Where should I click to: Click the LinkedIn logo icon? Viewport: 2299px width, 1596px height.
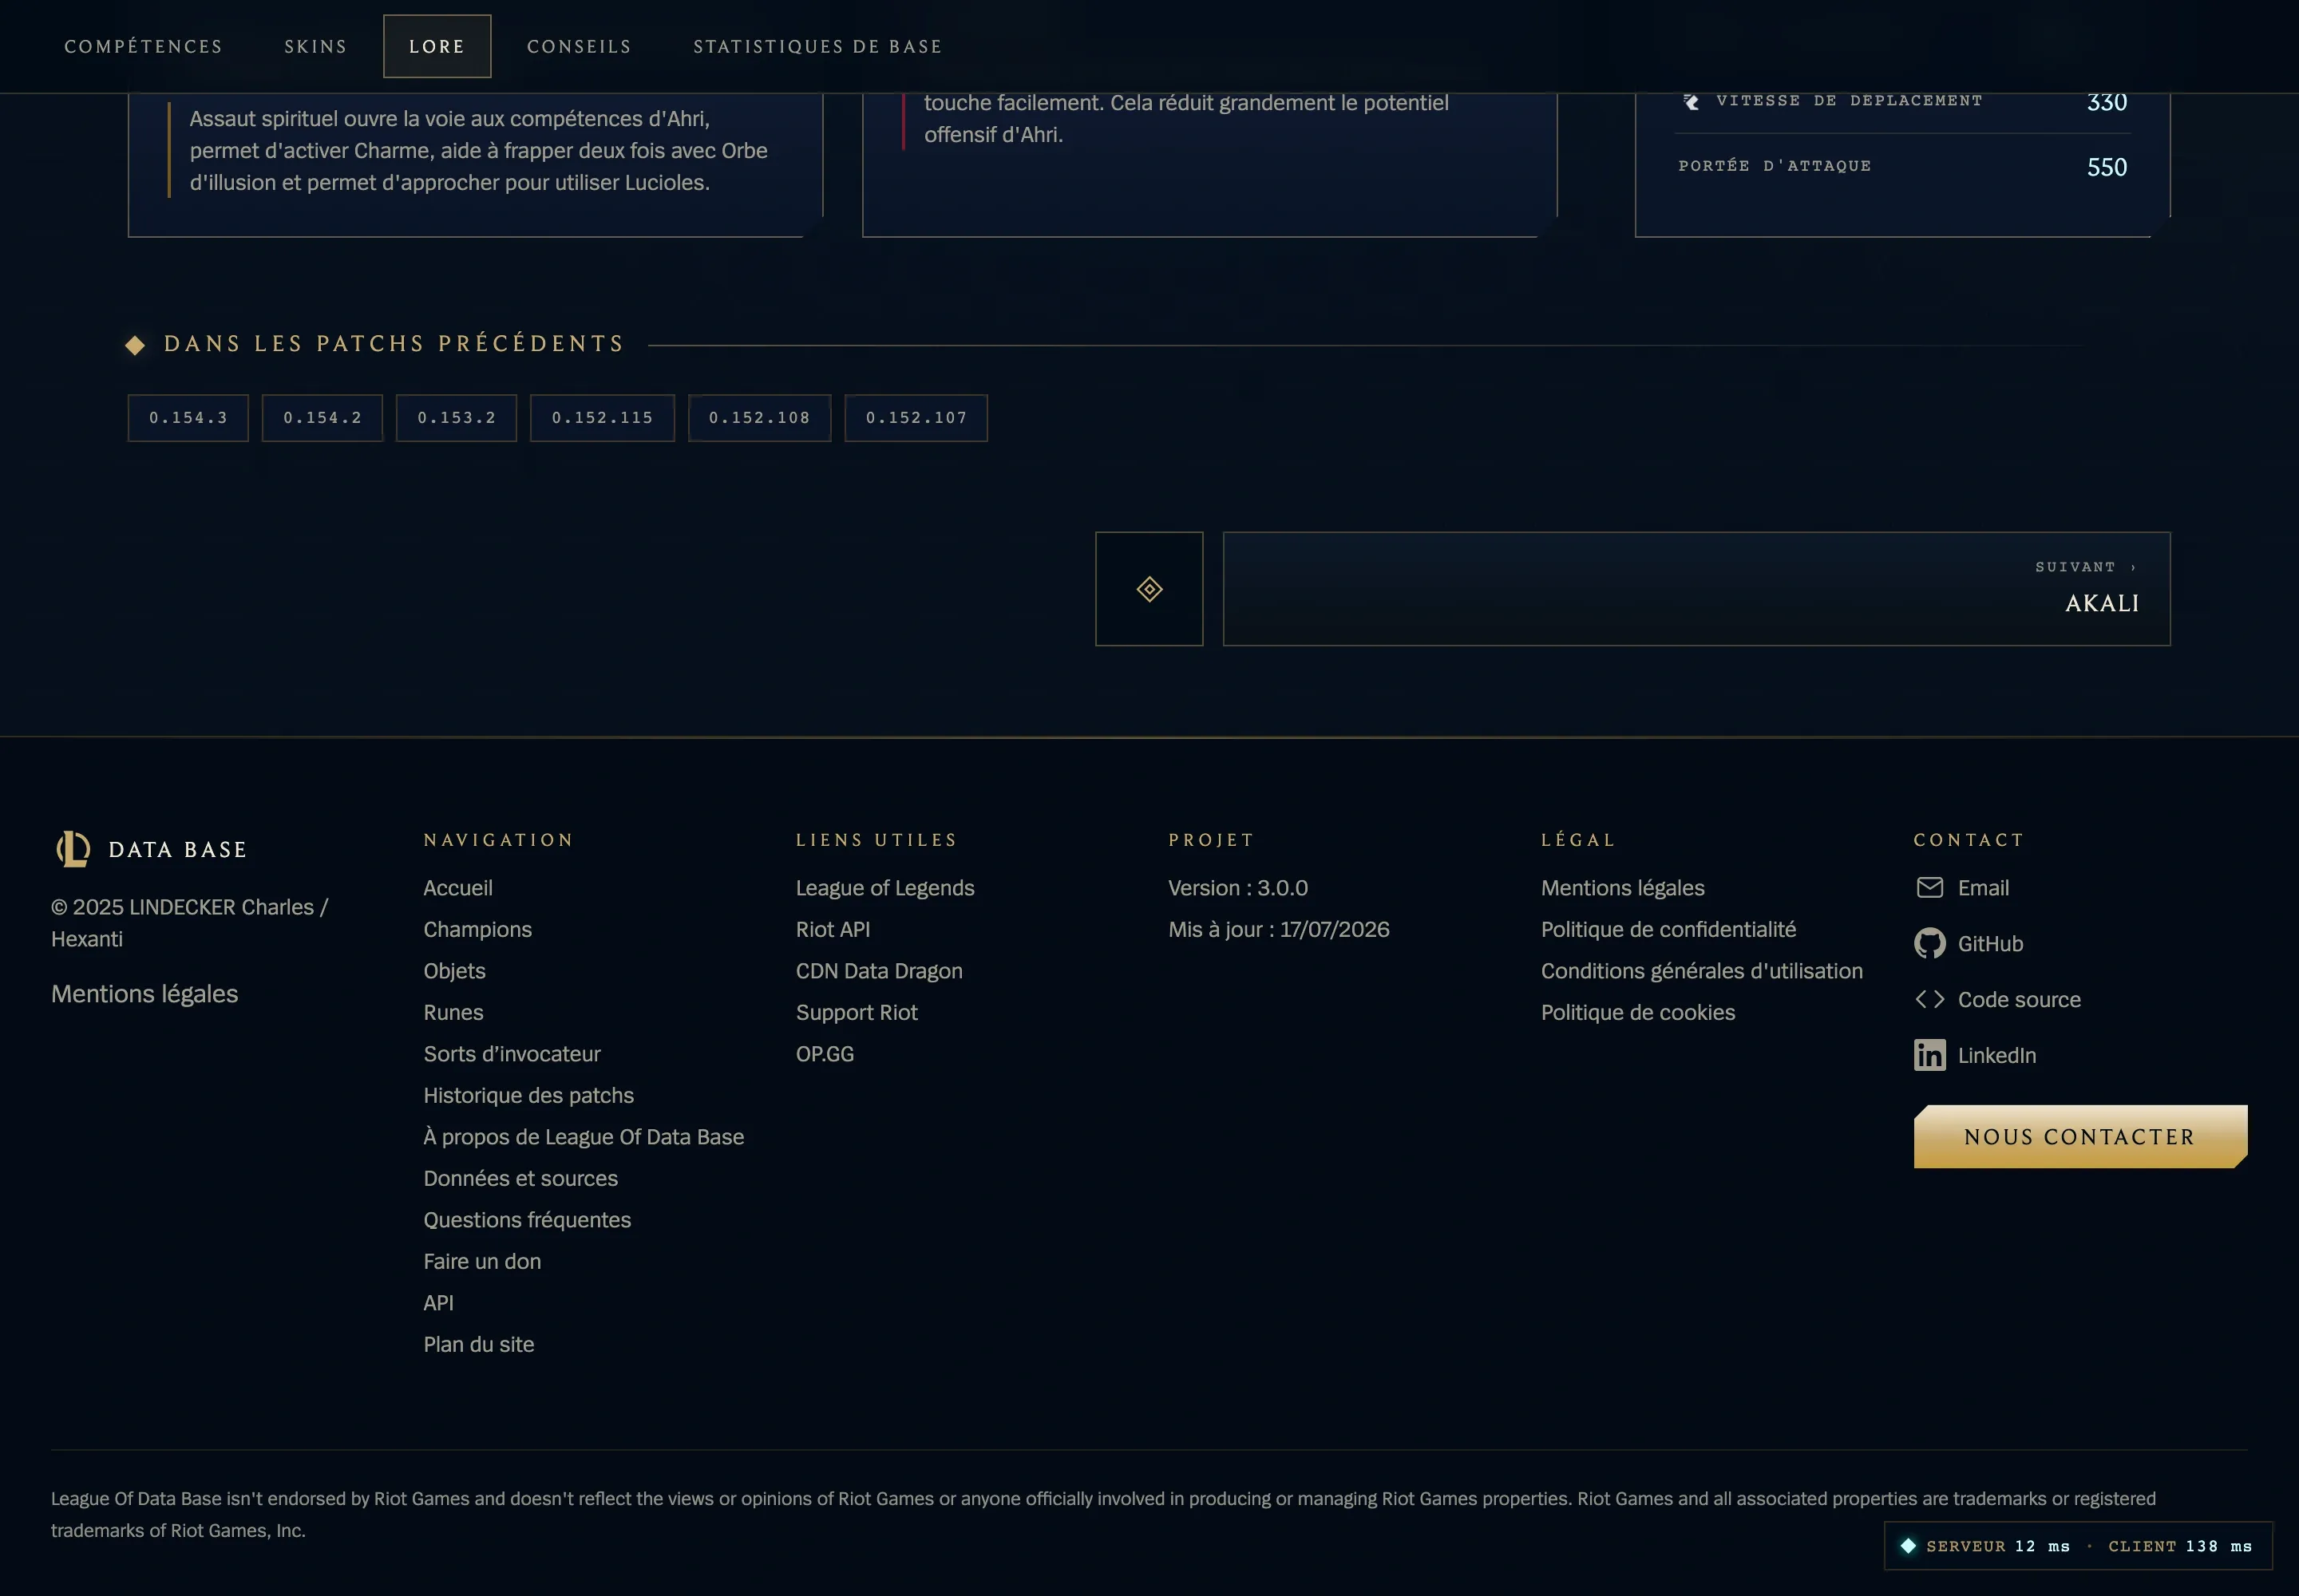(1929, 1055)
